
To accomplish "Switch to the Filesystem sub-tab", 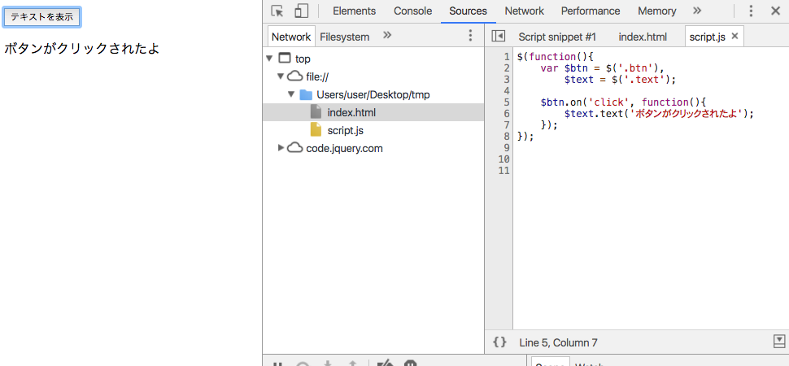I will click(345, 37).
